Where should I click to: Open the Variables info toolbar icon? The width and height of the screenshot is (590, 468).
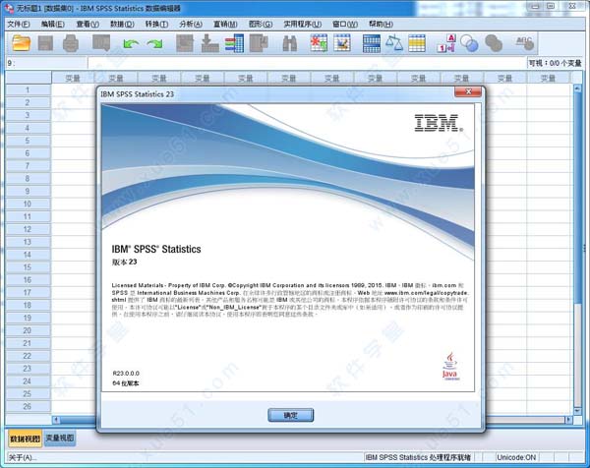pyautogui.click(x=234, y=43)
